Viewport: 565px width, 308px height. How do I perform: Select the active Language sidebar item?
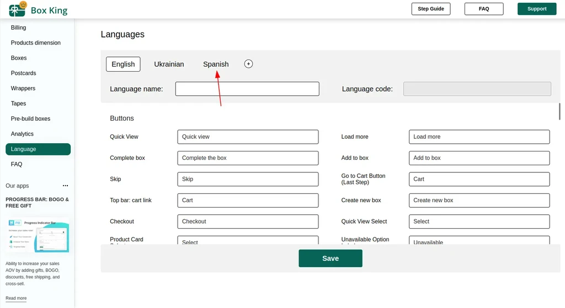[x=38, y=149]
